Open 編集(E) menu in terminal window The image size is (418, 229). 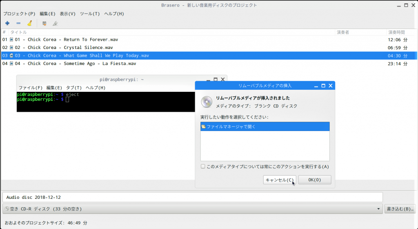(x=54, y=88)
